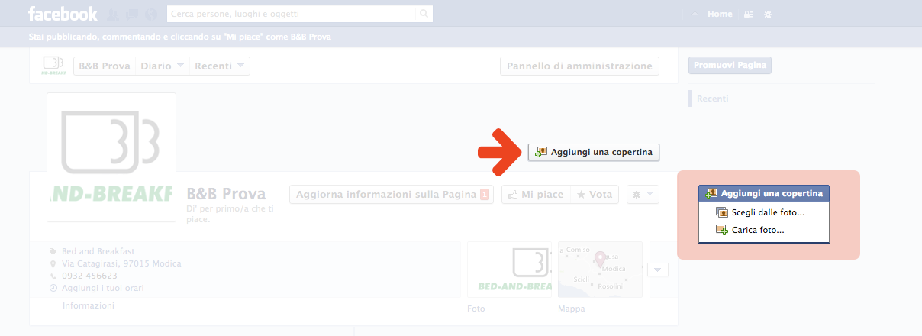The width and height of the screenshot is (922, 336).
Task: Click the search magnifier icon
Action: [x=424, y=14]
